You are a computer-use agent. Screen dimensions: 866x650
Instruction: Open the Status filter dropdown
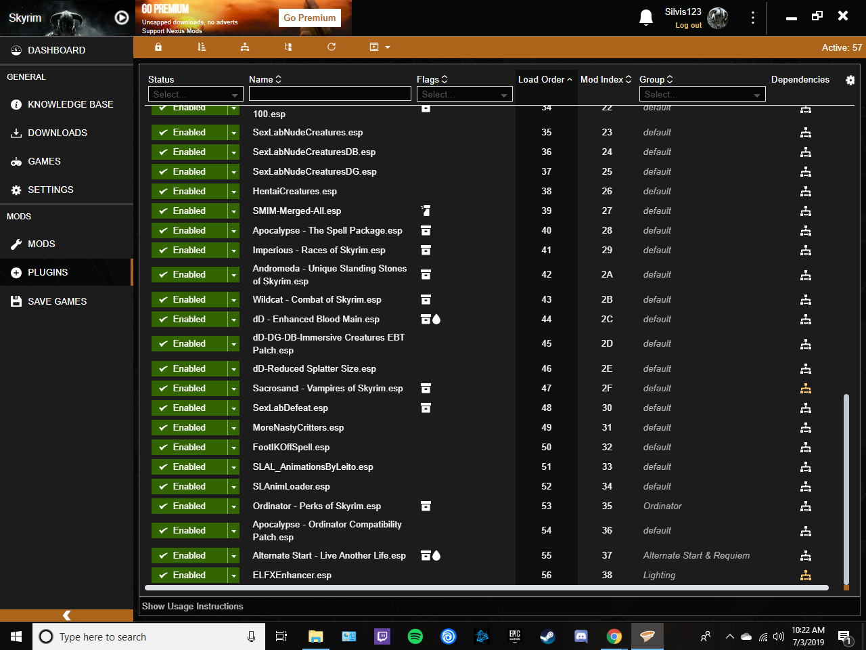(196, 94)
